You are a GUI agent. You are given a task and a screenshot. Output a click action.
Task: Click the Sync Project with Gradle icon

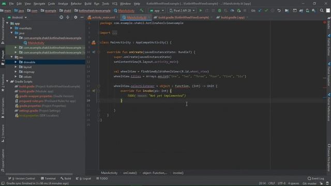tap(301, 10)
